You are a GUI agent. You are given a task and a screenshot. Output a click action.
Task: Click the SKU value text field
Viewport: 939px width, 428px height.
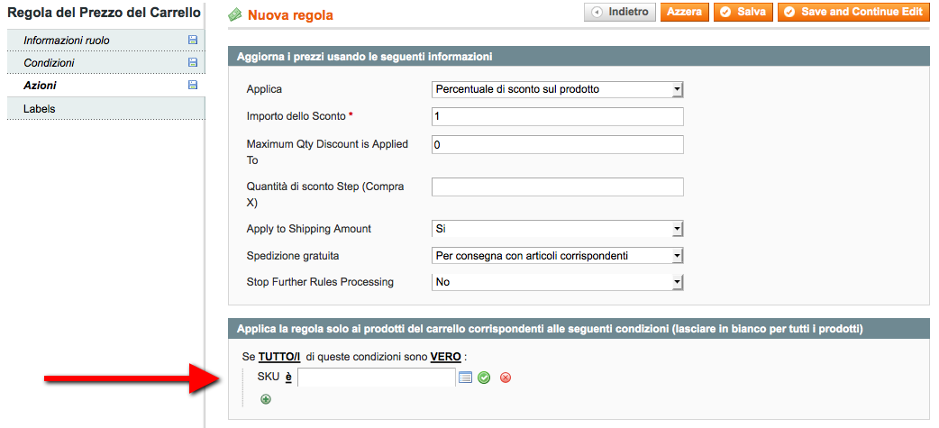click(377, 378)
